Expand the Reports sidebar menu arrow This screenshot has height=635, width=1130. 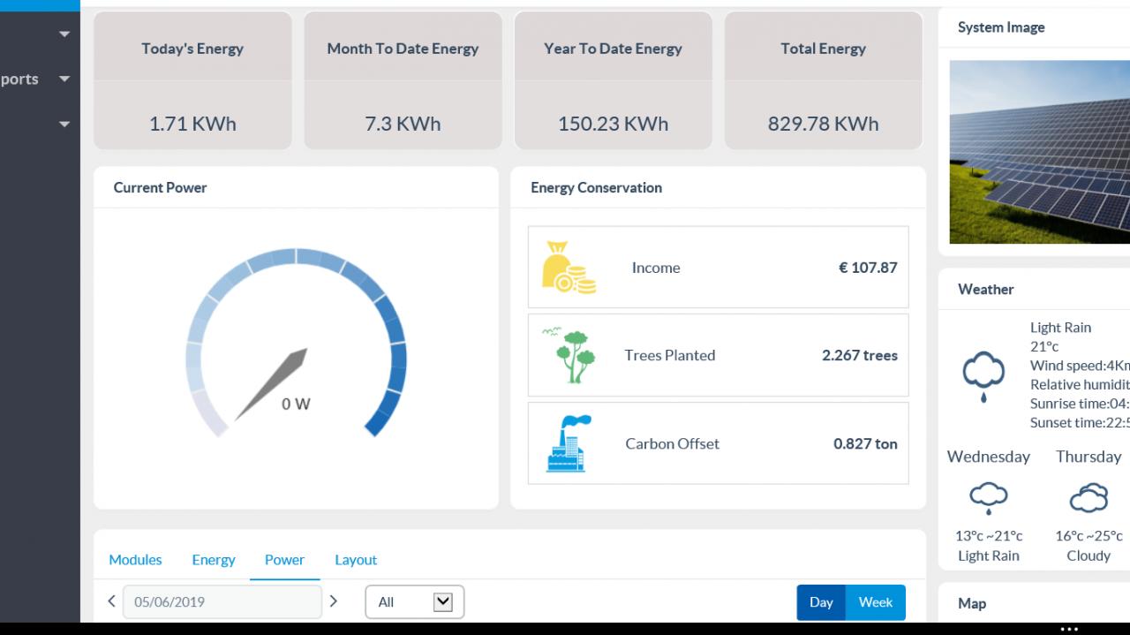click(x=64, y=79)
